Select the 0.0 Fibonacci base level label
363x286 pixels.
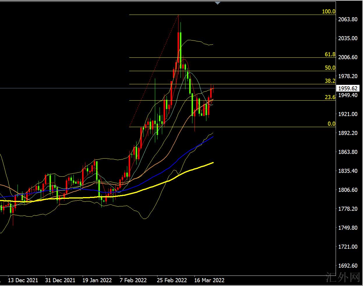point(331,124)
